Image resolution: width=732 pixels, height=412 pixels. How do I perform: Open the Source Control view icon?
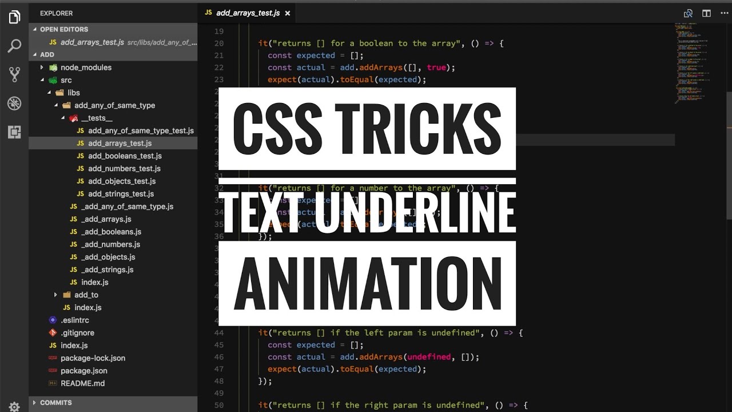coord(14,74)
